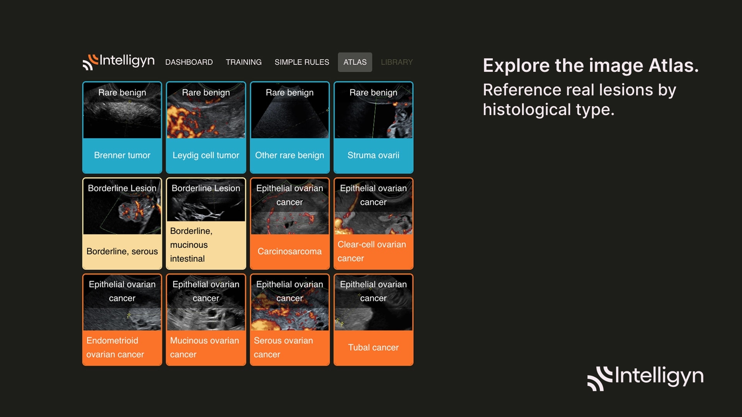Select the Struma ovarii tile
This screenshot has height=417, width=742.
point(373,127)
